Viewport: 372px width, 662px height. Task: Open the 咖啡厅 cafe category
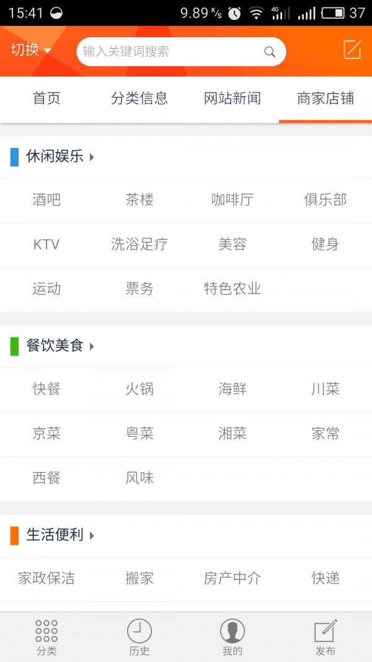pyautogui.click(x=232, y=200)
